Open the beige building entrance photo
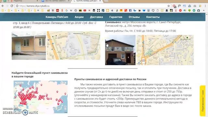This screenshot has width=208, height=117. [29, 45]
